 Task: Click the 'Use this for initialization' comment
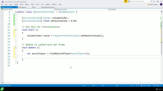pyautogui.click(x=41, y=27)
